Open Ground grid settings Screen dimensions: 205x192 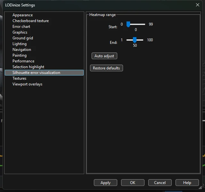(44, 38)
